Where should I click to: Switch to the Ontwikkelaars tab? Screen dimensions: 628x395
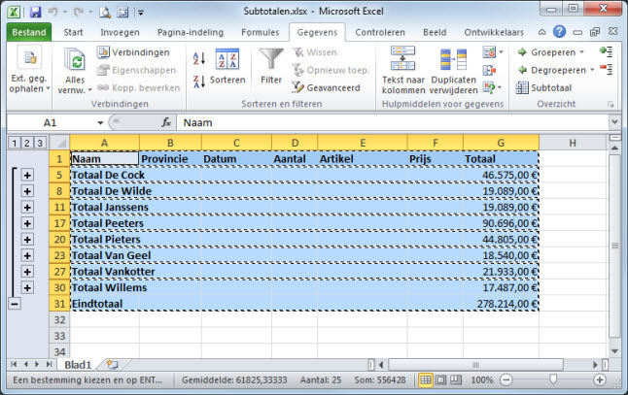(494, 32)
